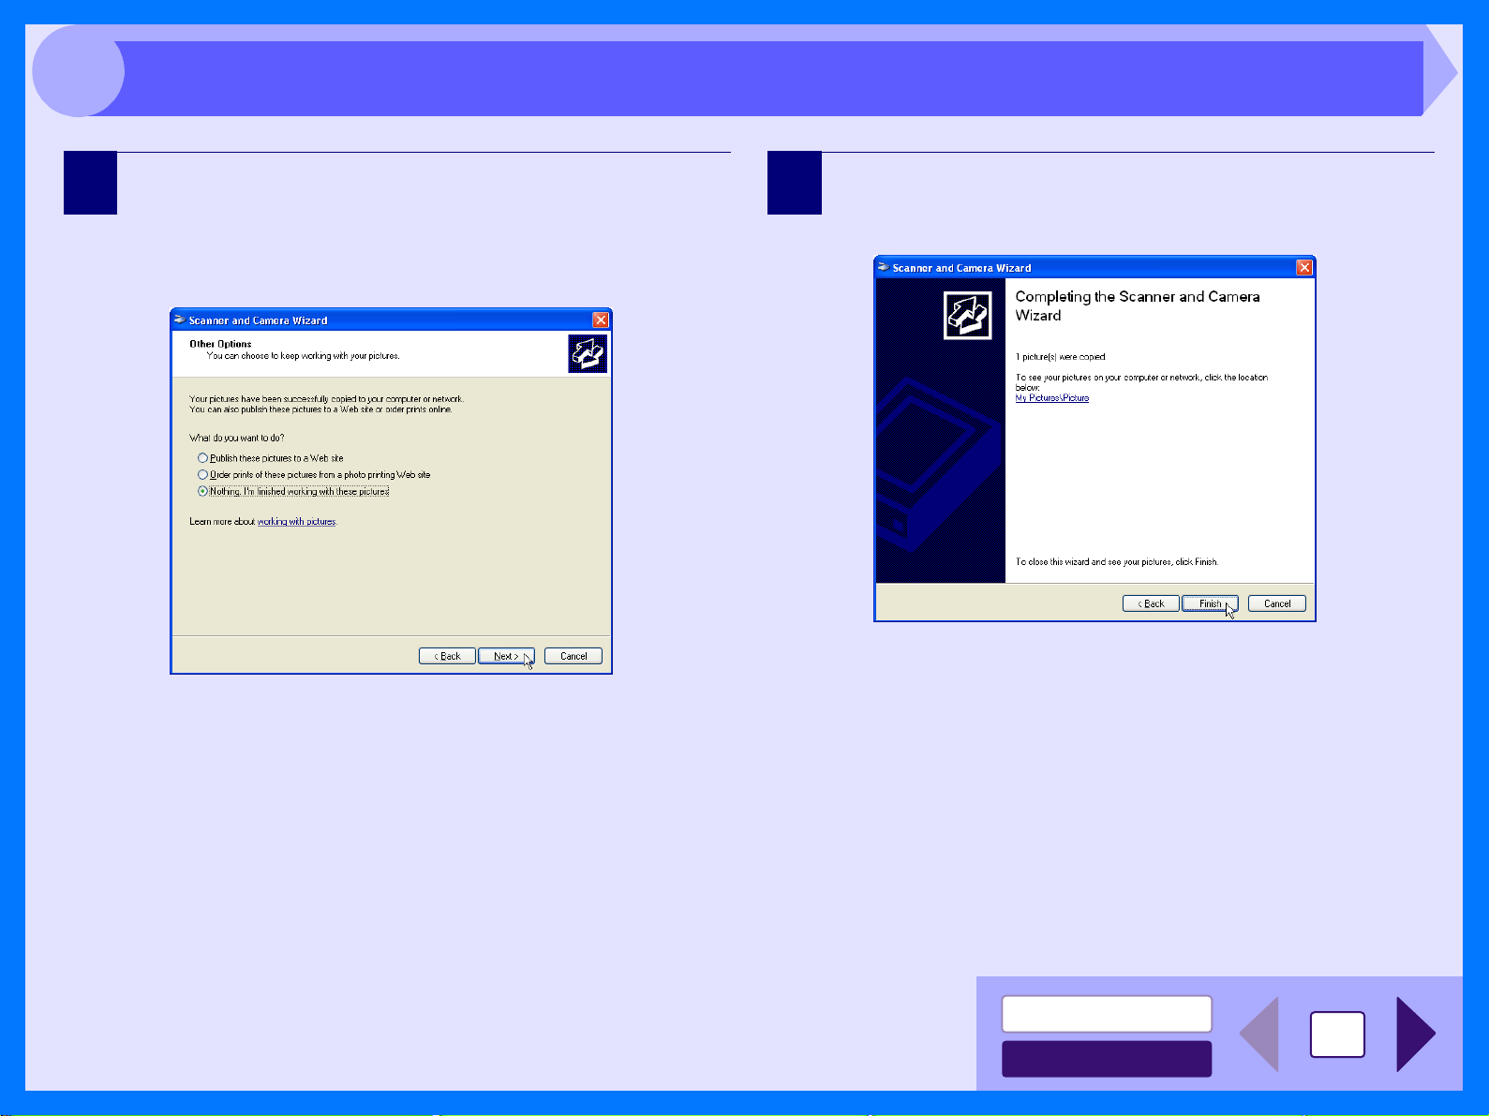Click Next in the Other Options dialog
This screenshot has height=1116, width=1489.
click(506, 656)
